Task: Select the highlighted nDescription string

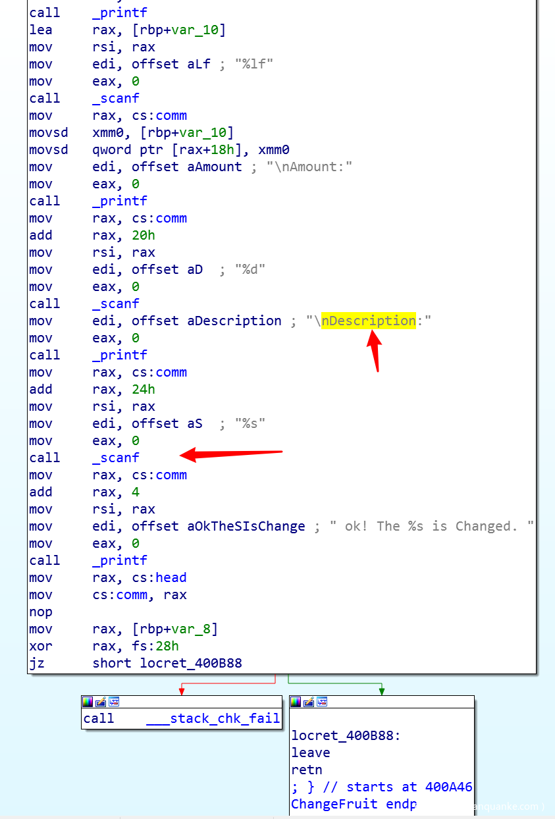Action: coord(369,321)
